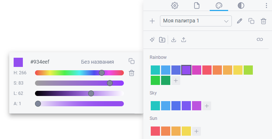Image resolution: width=272 pixels, height=139 pixels.
Task: Generate colors with the sparkle icon
Action: tap(152, 40)
